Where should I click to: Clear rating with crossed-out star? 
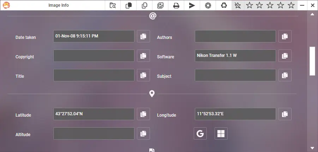(238, 5)
